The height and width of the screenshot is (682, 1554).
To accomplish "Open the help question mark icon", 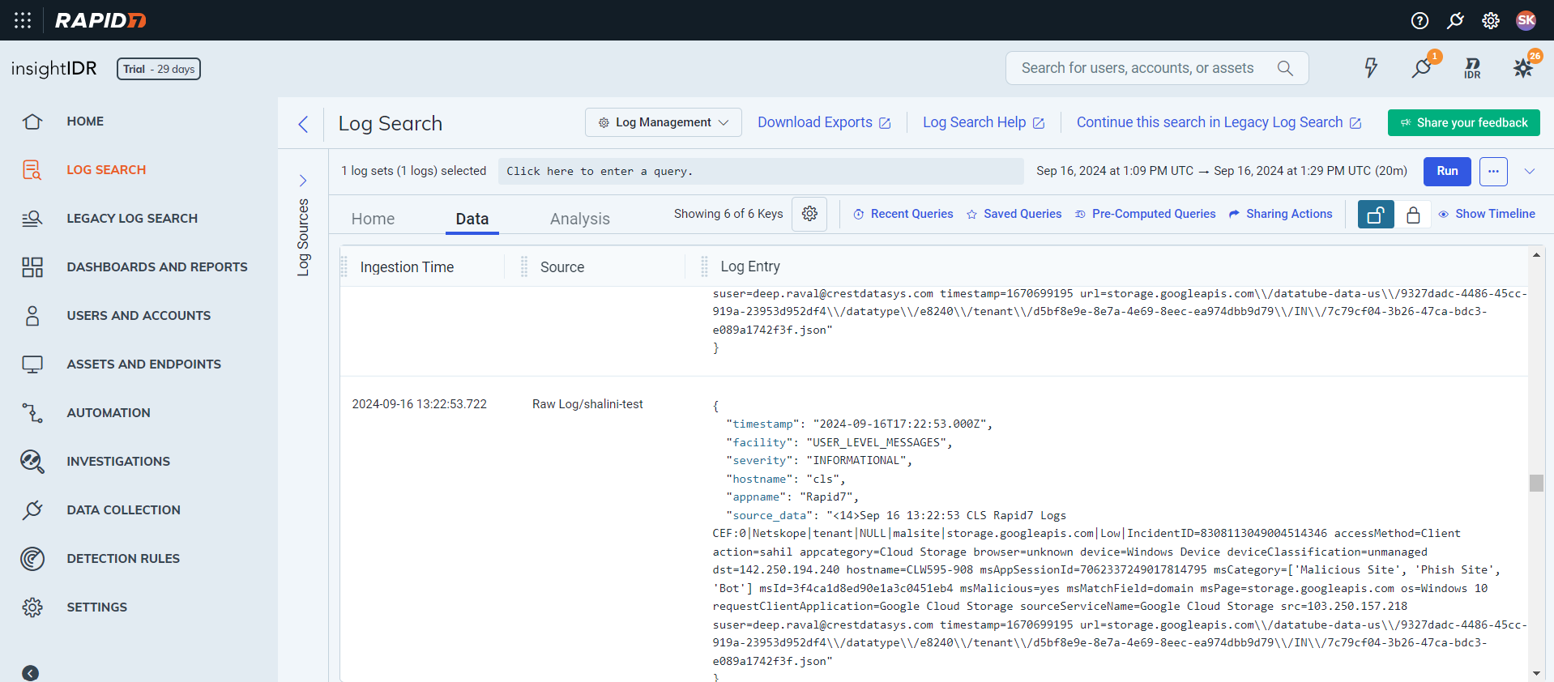I will click(1420, 20).
